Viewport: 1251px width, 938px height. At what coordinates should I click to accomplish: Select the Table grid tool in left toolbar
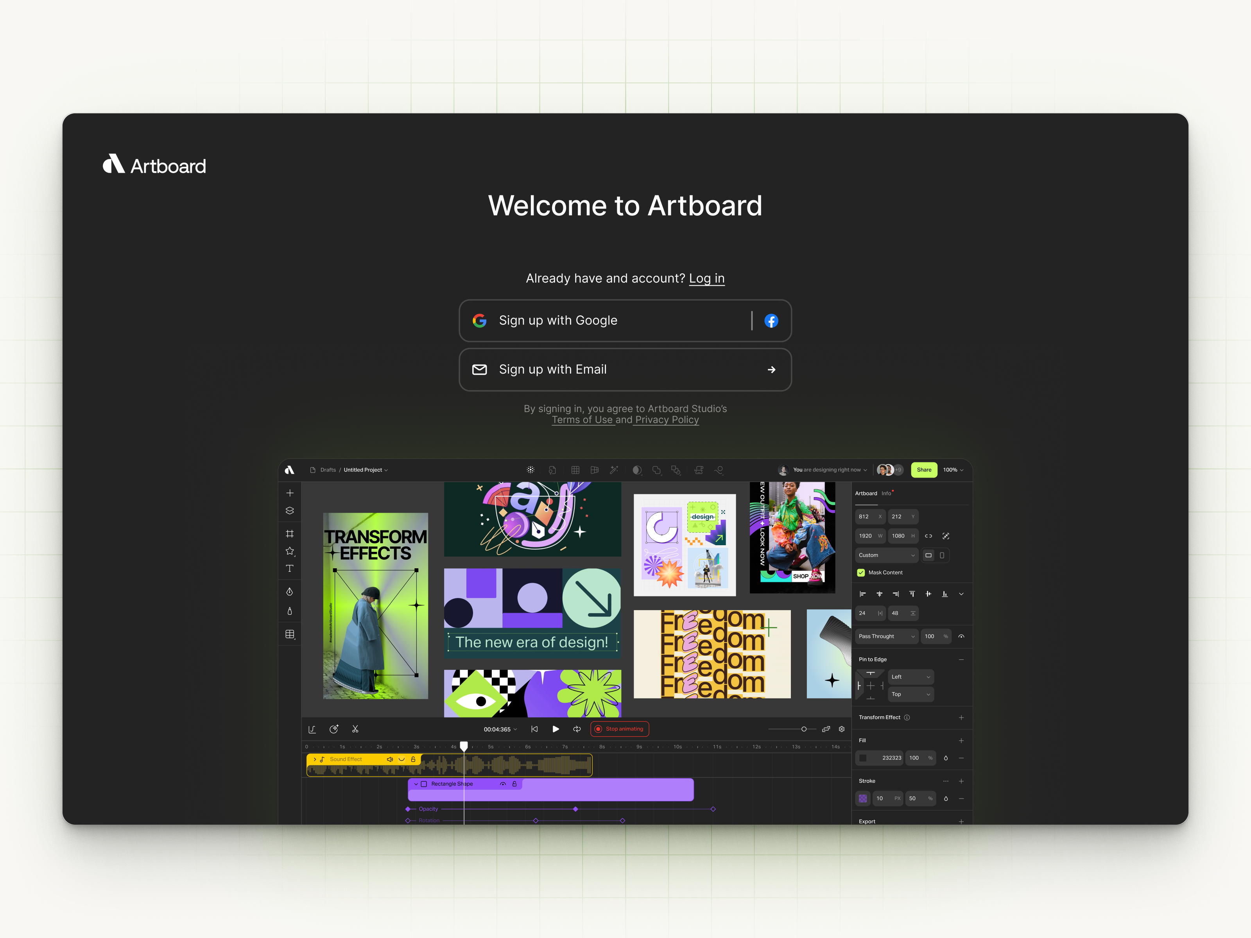(290, 634)
